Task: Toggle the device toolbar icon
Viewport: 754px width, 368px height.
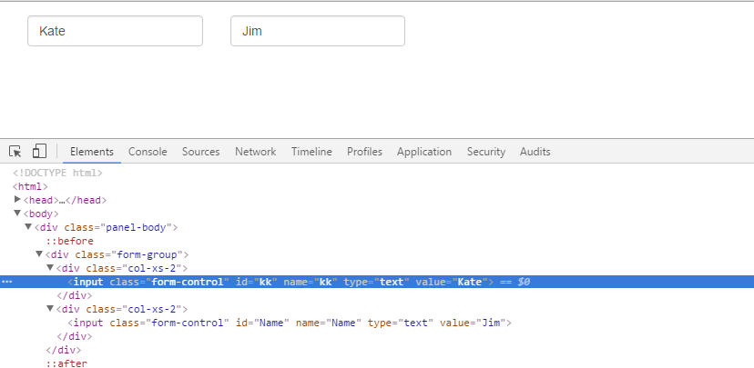Action: (39, 152)
